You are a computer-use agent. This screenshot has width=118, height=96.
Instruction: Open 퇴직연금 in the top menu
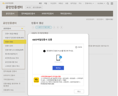tap(73, 3)
